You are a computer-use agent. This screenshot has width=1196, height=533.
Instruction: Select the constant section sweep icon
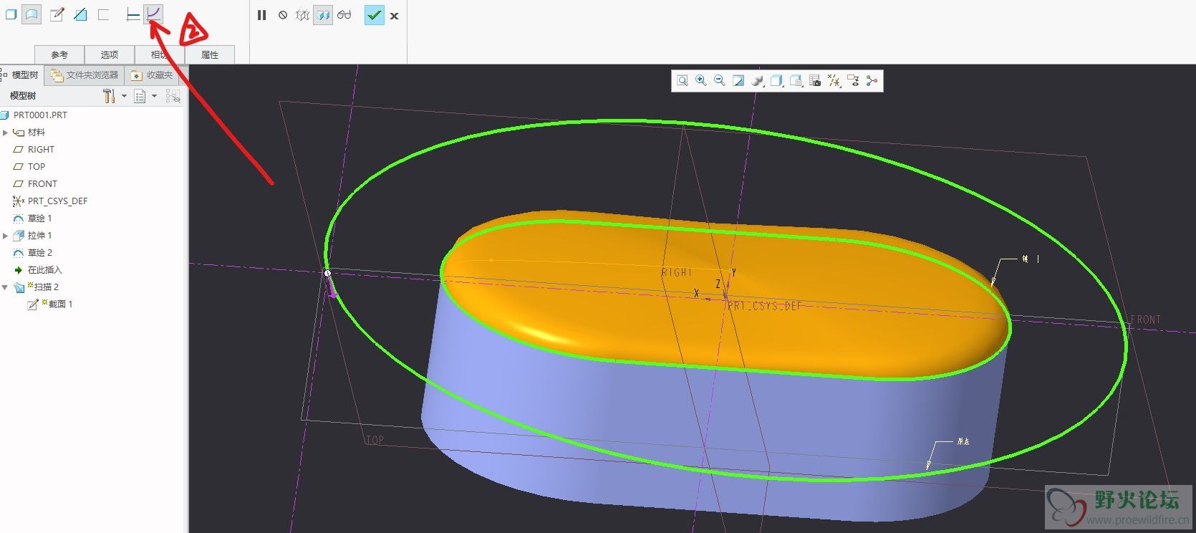point(133,14)
